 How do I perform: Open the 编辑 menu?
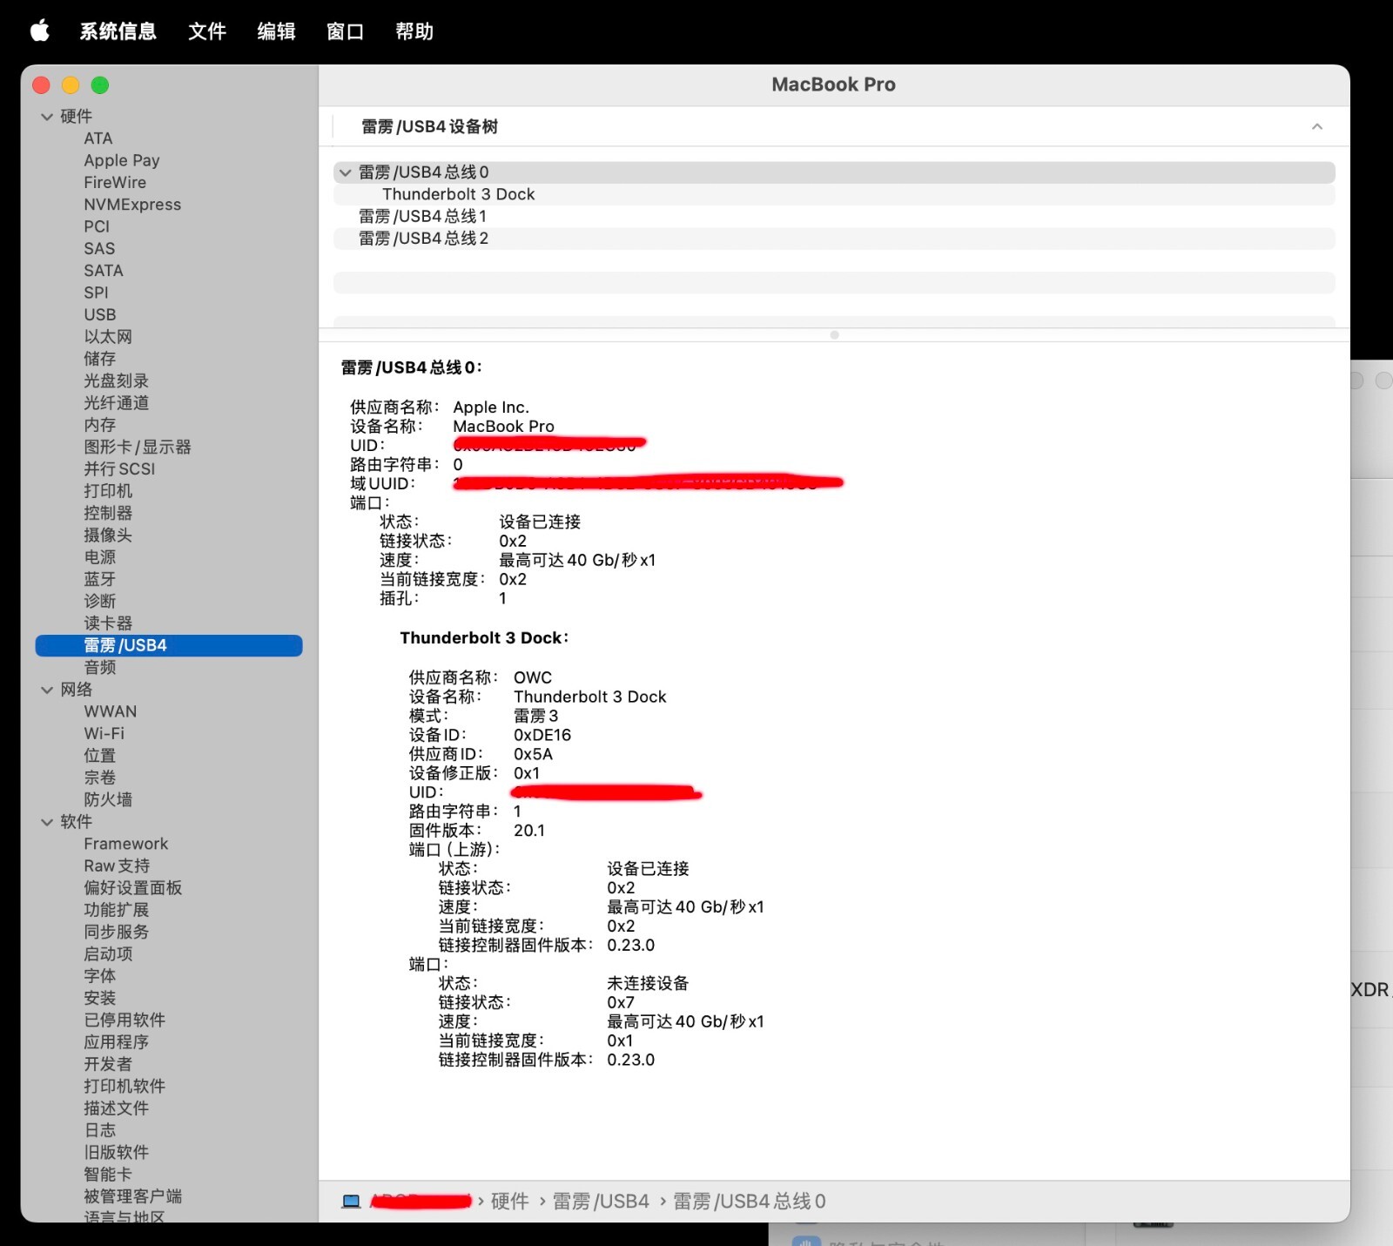pos(276,31)
